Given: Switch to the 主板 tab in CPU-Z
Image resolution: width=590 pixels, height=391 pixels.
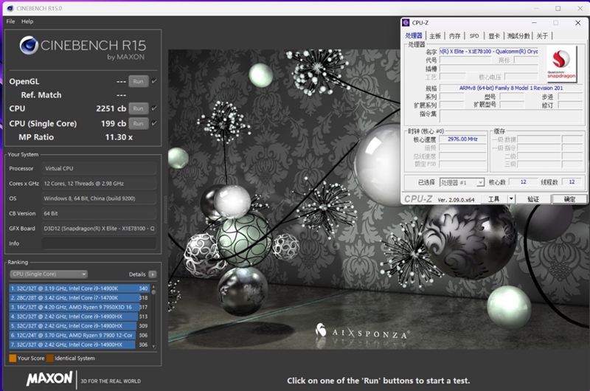Looking at the screenshot, I should tap(435, 36).
